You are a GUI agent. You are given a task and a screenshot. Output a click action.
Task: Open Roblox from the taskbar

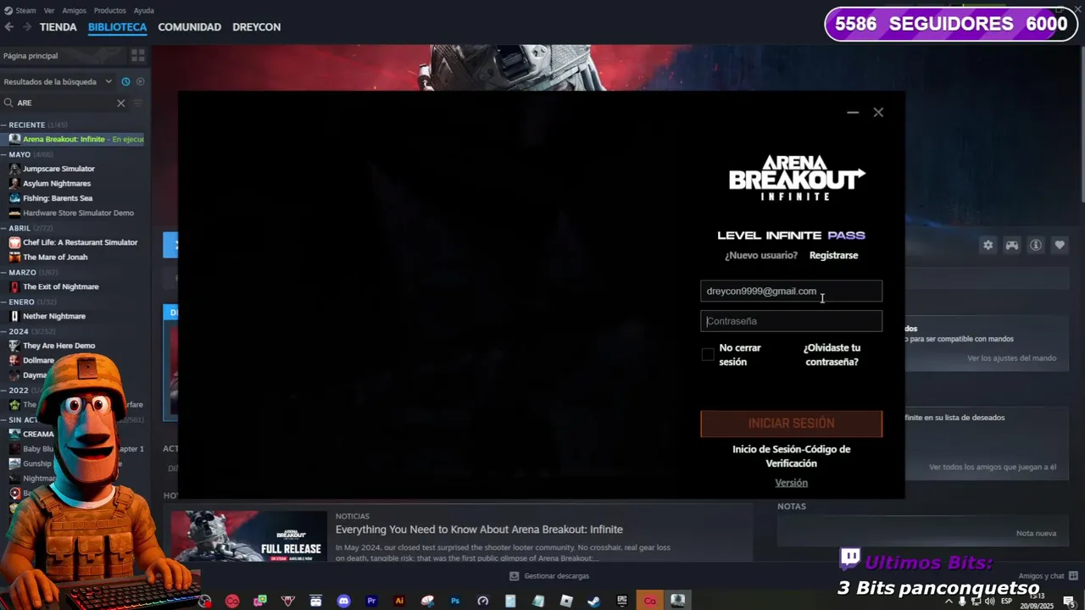(x=566, y=601)
